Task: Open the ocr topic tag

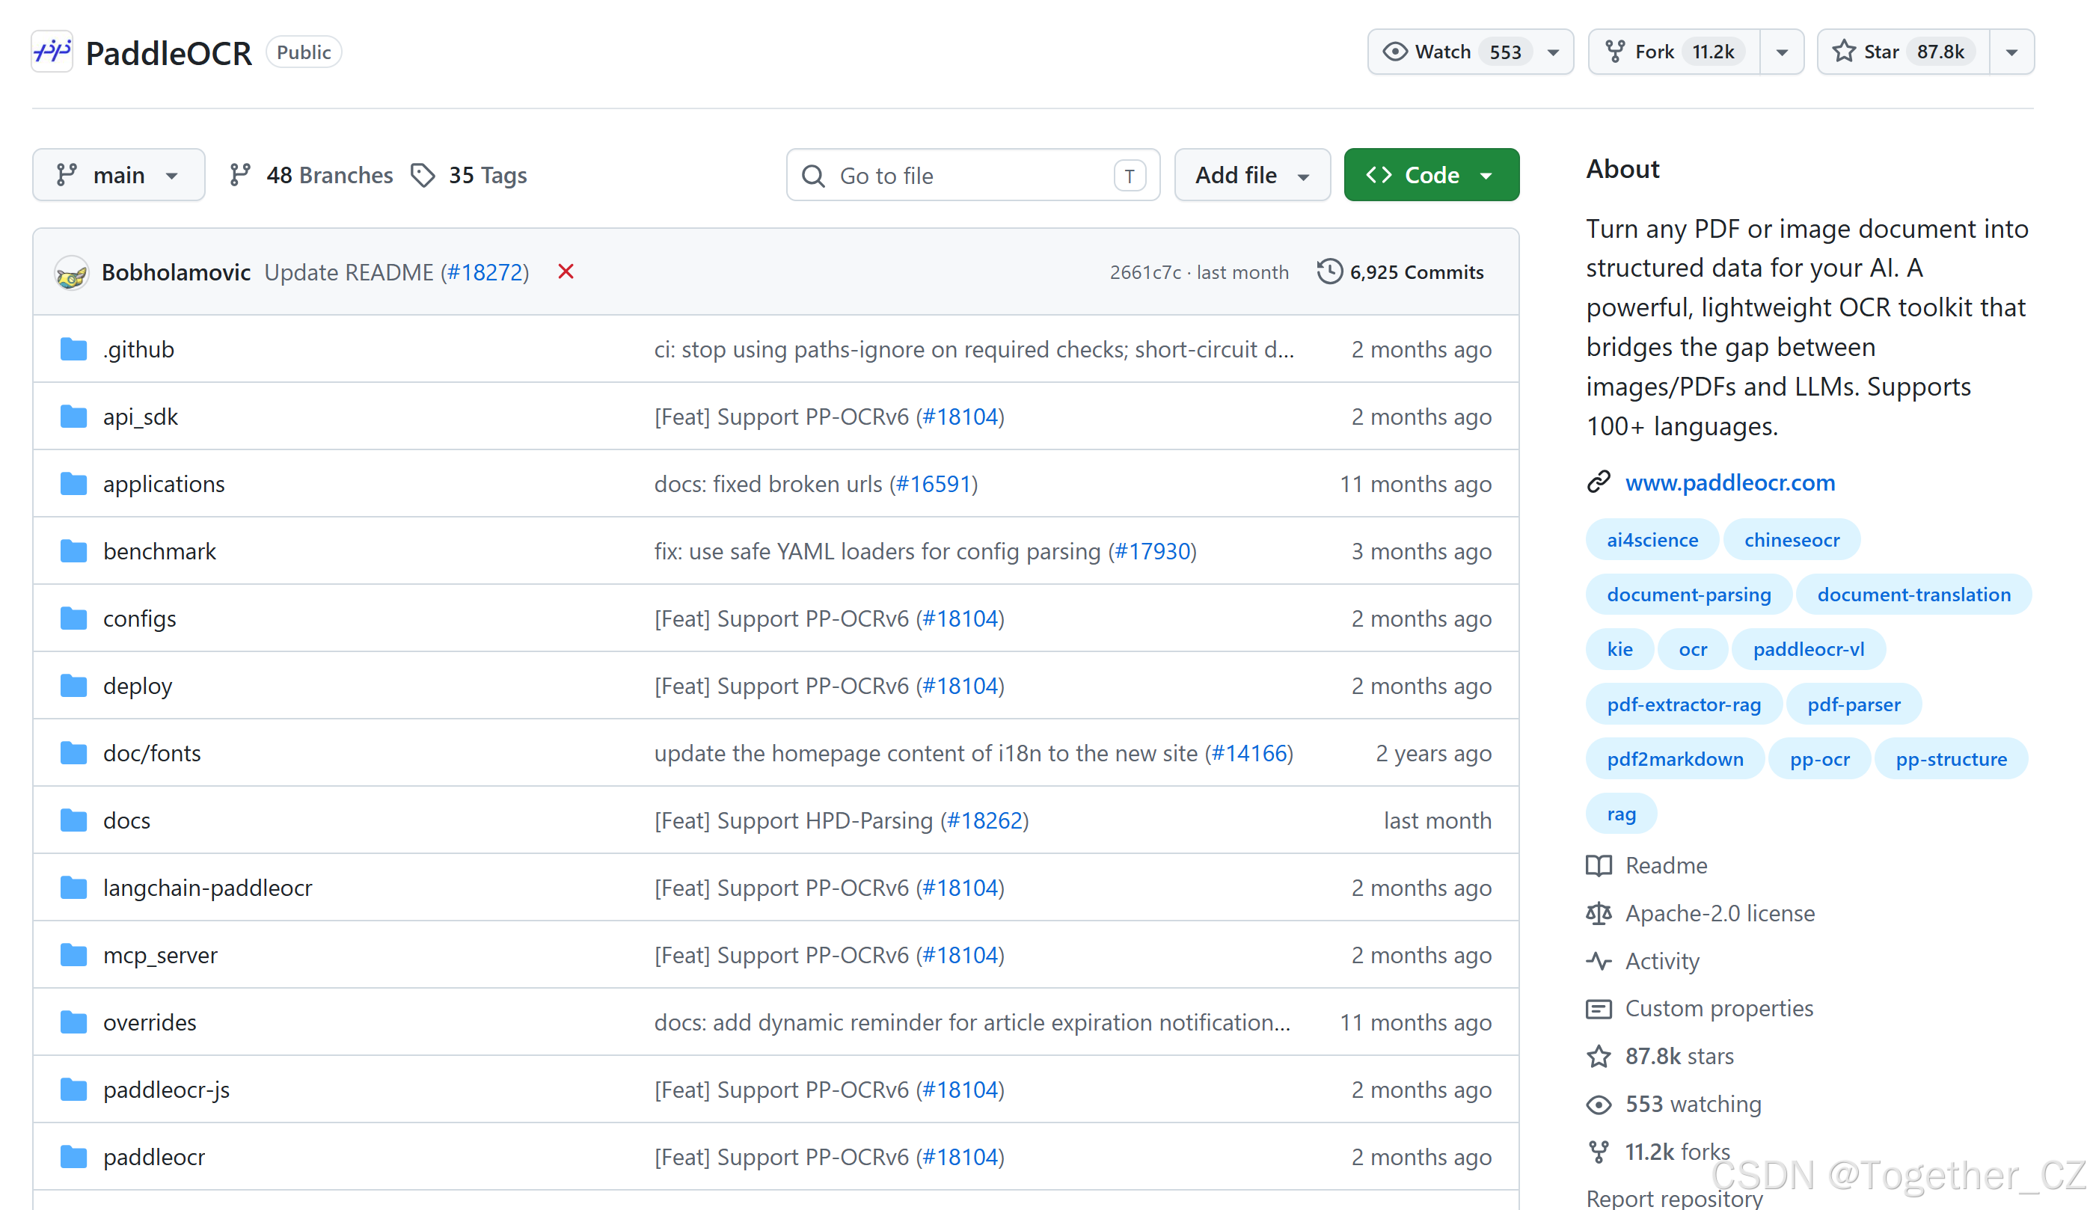Action: tap(1692, 649)
